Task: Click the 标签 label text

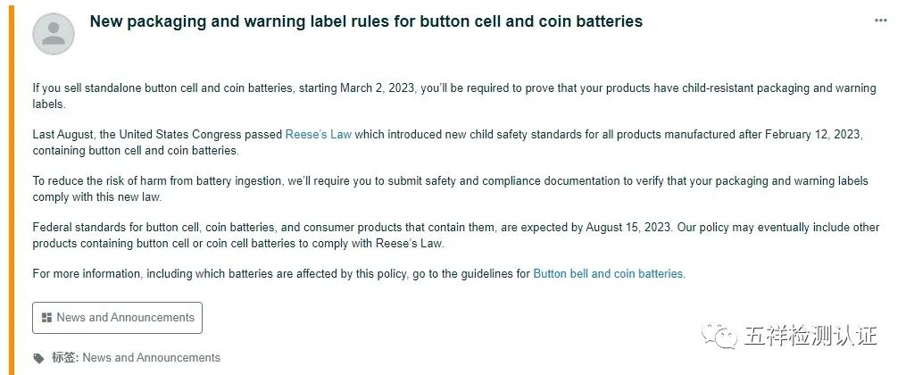Action: [x=64, y=358]
